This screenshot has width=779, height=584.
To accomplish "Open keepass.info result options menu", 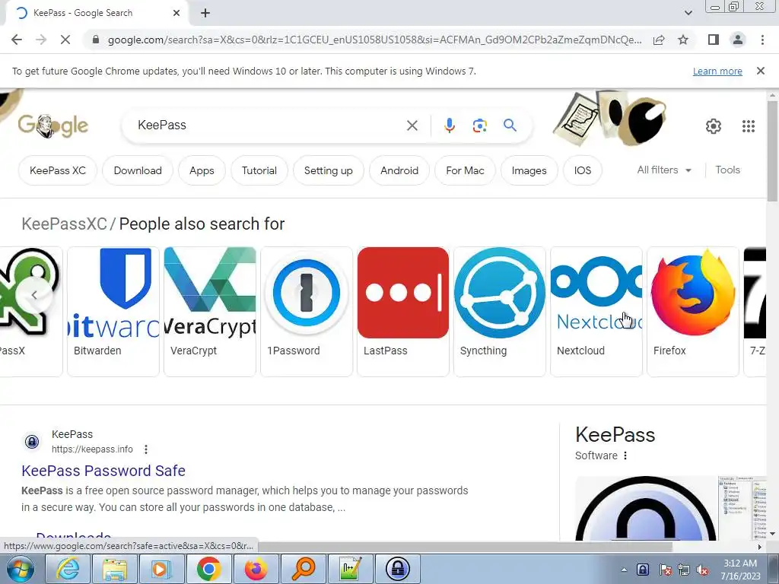I will tap(145, 449).
